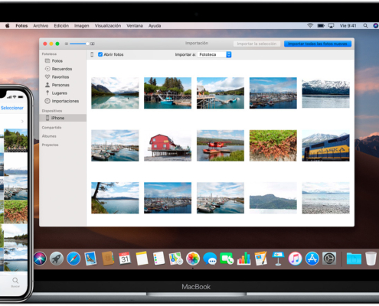Screen dimensions: 379x306
Task: Select the snowy mountain ridge photo
Action: 325,93
